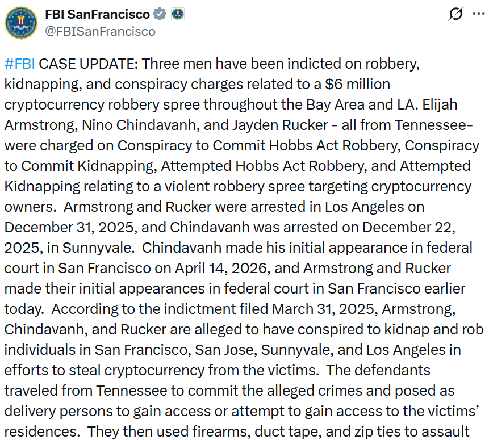Viewport: 489px width, 440px height.
Task: Open the three-dot more options menu
Action: pyautogui.click(x=478, y=14)
